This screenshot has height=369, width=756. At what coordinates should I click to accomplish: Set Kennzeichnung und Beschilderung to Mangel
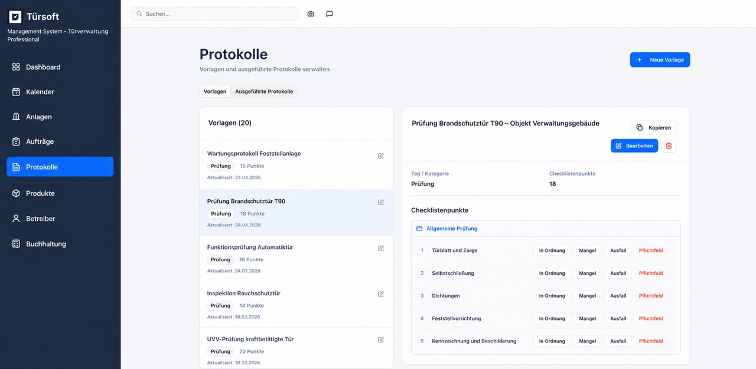coord(588,341)
